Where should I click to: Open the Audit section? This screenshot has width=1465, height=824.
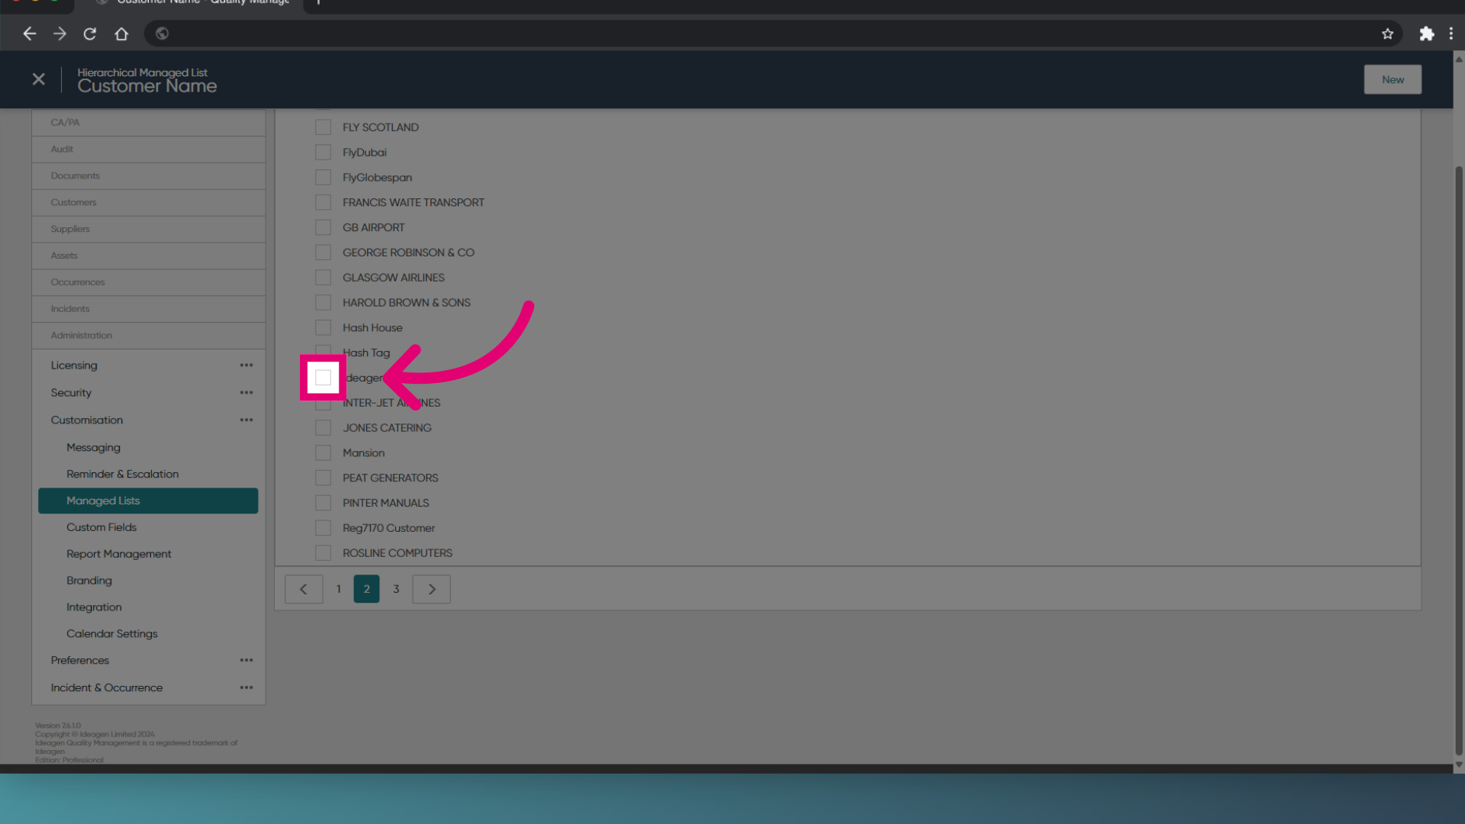pyautogui.click(x=149, y=150)
